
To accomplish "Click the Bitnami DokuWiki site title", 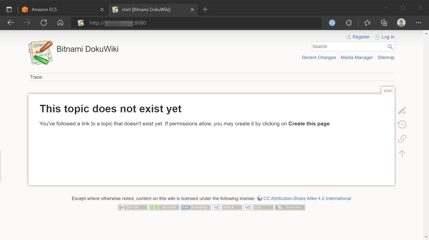I will 88,49.
